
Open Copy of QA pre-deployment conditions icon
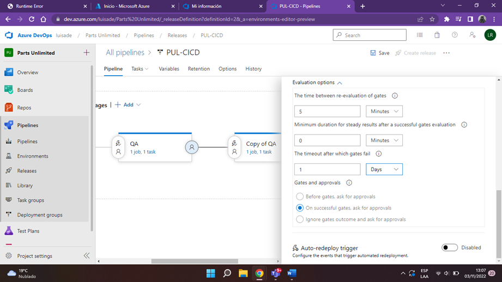[234, 147]
